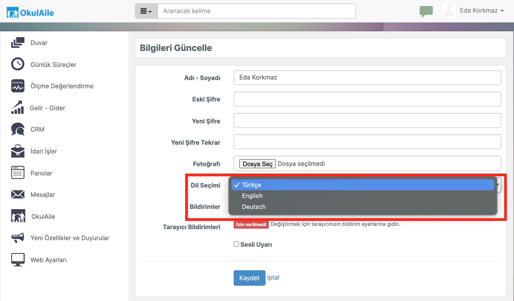
Task: Click the Kaydet save button
Action: pyautogui.click(x=249, y=278)
